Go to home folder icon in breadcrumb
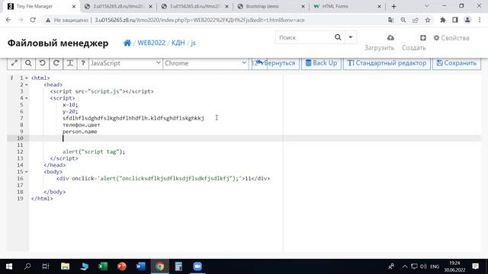Viewport: 488px width, 274px height. tap(127, 43)
